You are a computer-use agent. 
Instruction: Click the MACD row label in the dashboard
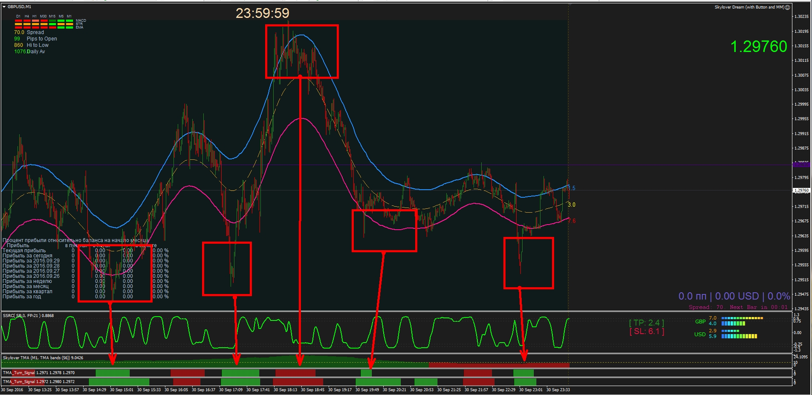pos(81,20)
